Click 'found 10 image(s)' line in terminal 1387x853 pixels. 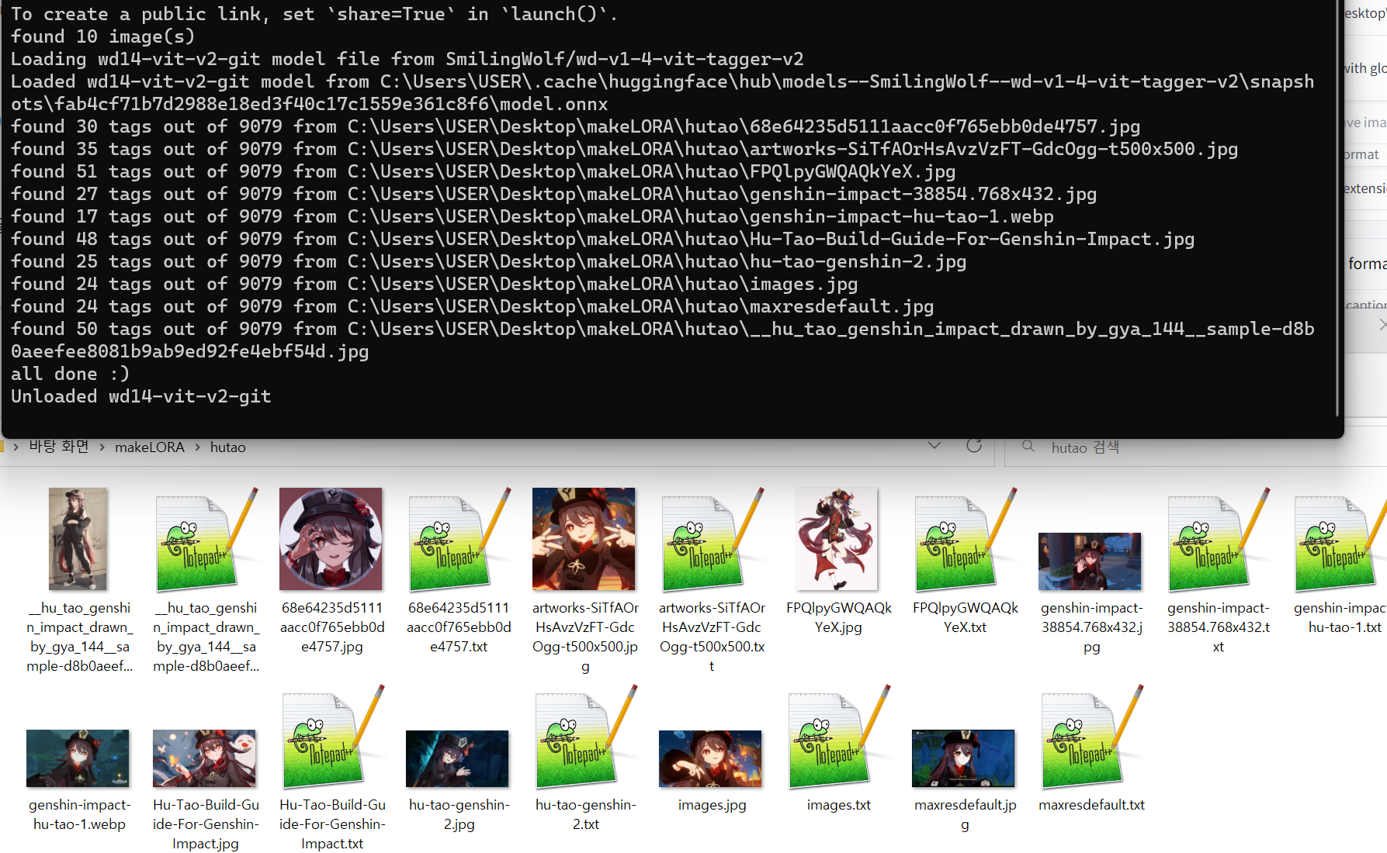point(102,36)
